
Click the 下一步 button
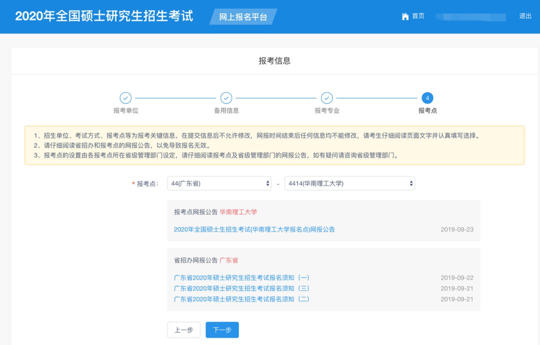point(221,329)
